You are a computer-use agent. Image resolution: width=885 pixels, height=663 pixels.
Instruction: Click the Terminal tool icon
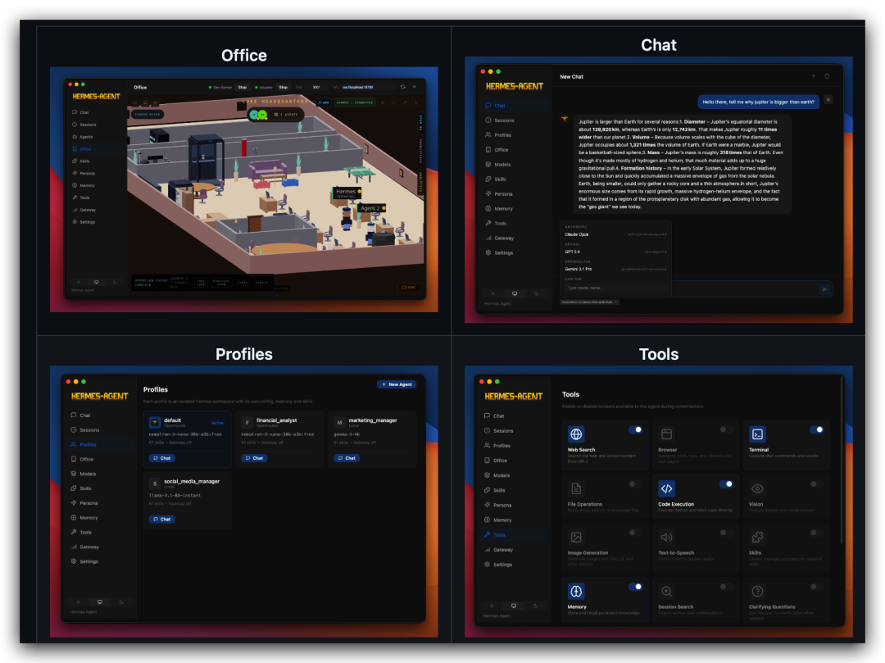point(758,434)
